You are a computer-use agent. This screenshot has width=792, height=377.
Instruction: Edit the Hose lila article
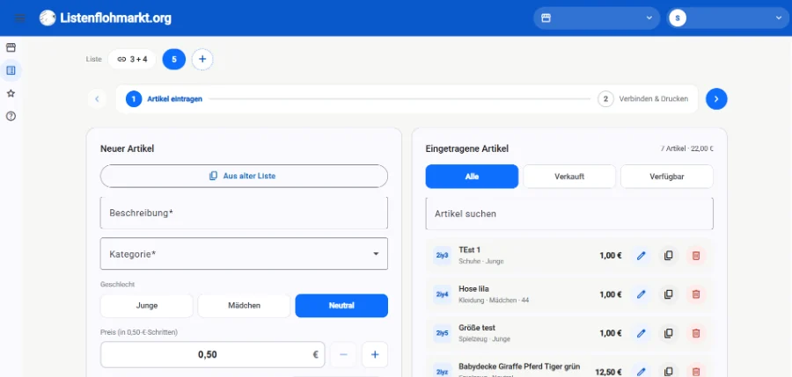[x=641, y=294]
